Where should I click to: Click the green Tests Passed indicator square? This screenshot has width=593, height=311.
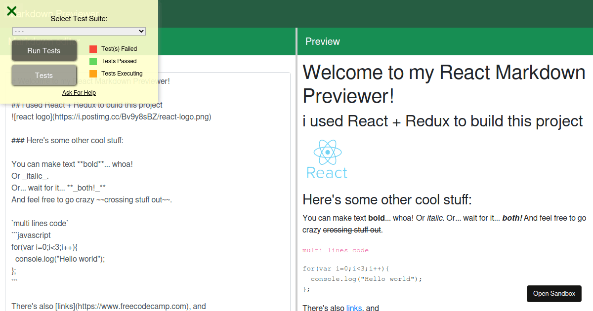pyautogui.click(x=92, y=61)
